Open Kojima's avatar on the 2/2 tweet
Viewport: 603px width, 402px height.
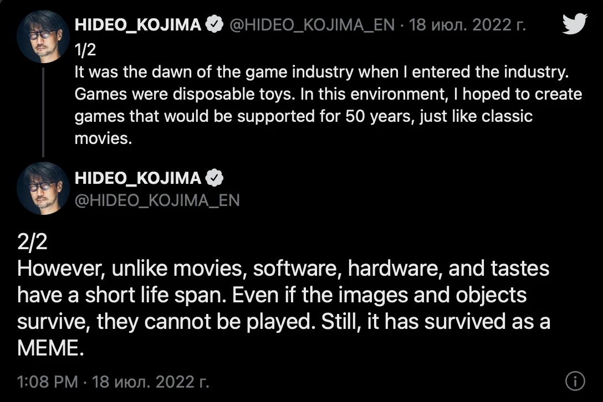point(43,188)
